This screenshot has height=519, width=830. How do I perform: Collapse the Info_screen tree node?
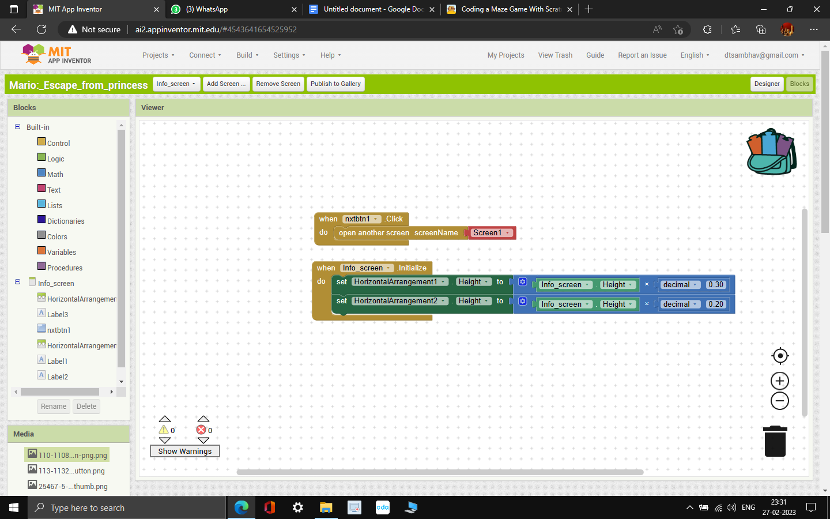click(17, 282)
